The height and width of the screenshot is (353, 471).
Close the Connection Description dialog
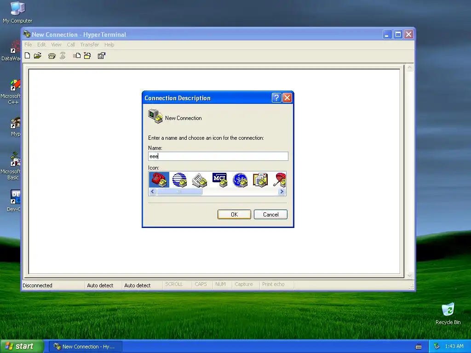[287, 97]
